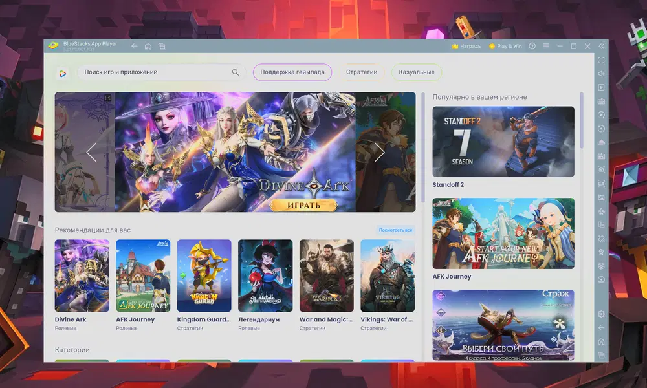
Task: Click the Легендариум title text
Action: (259, 319)
